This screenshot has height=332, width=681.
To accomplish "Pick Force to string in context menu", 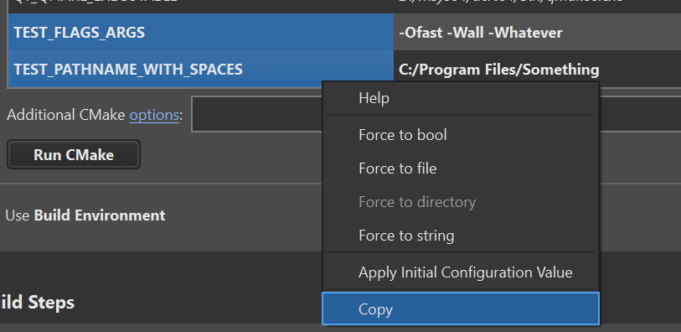I will [x=460, y=235].
